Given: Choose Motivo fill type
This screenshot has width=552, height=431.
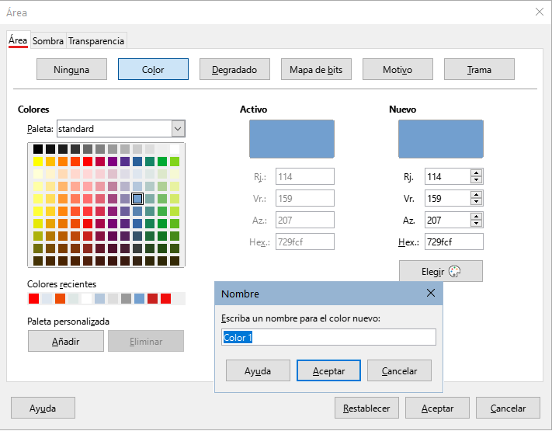Looking at the screenshot, I should [398, 69].
